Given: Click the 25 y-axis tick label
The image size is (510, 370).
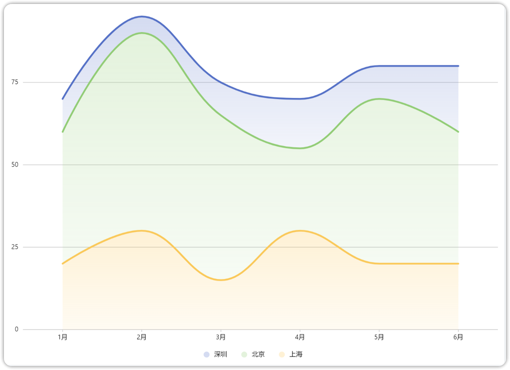Looking at the screenshot, I should tap(15, 247).
